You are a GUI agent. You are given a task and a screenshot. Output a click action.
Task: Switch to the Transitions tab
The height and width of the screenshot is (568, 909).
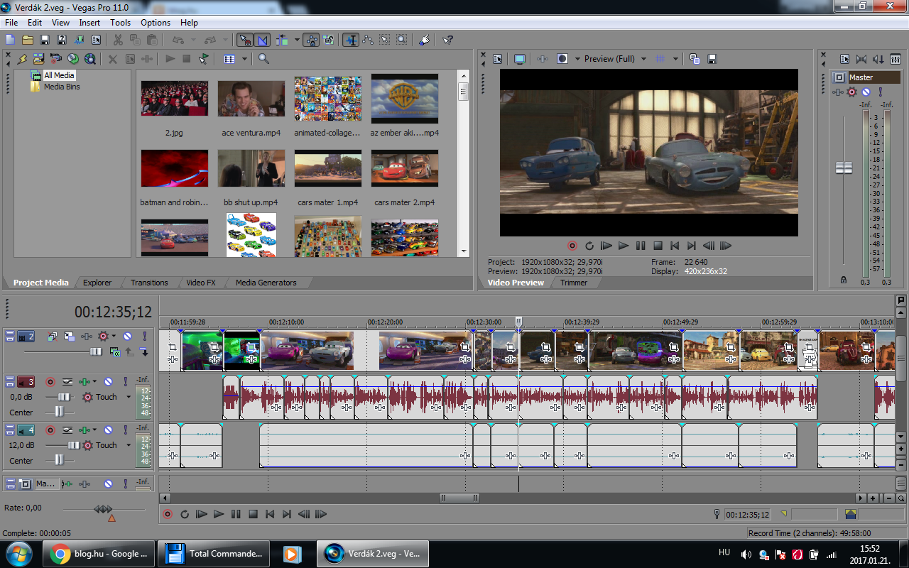click(x=149, y=283)
